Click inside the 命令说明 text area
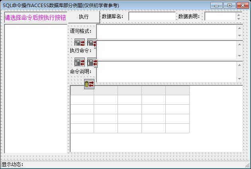 point(167,72)
